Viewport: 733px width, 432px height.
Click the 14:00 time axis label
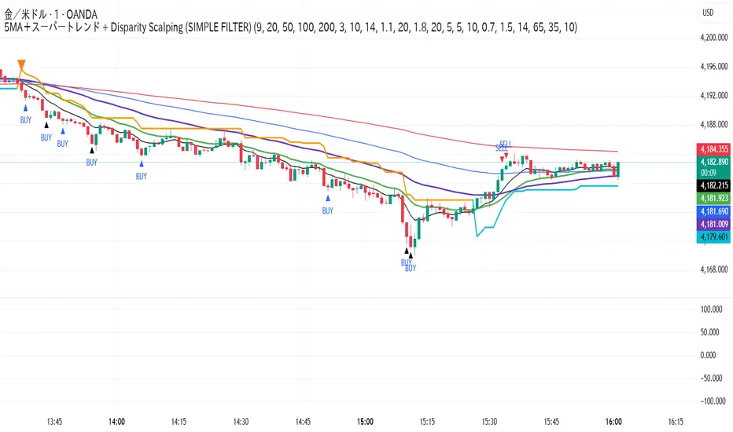pyautogui.click(x=116, y=422)
